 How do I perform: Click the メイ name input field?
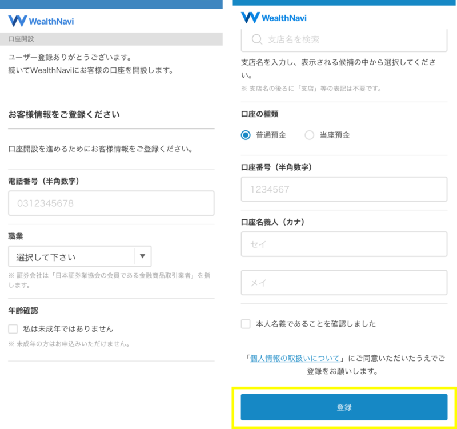[344, 283]
